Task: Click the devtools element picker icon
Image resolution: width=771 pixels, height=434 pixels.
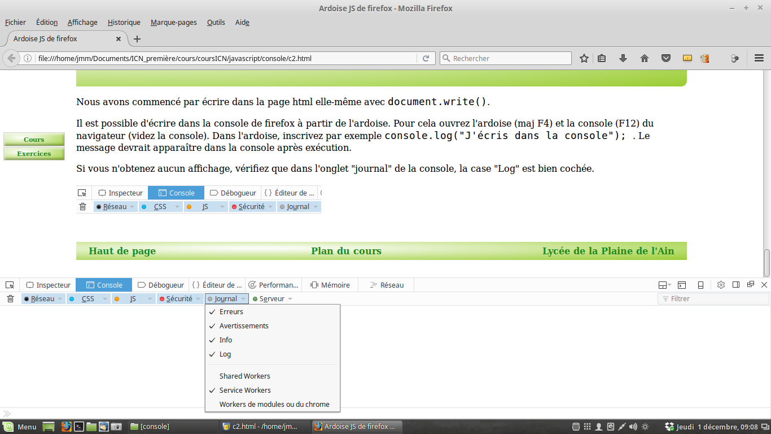Action: point(10,285)
